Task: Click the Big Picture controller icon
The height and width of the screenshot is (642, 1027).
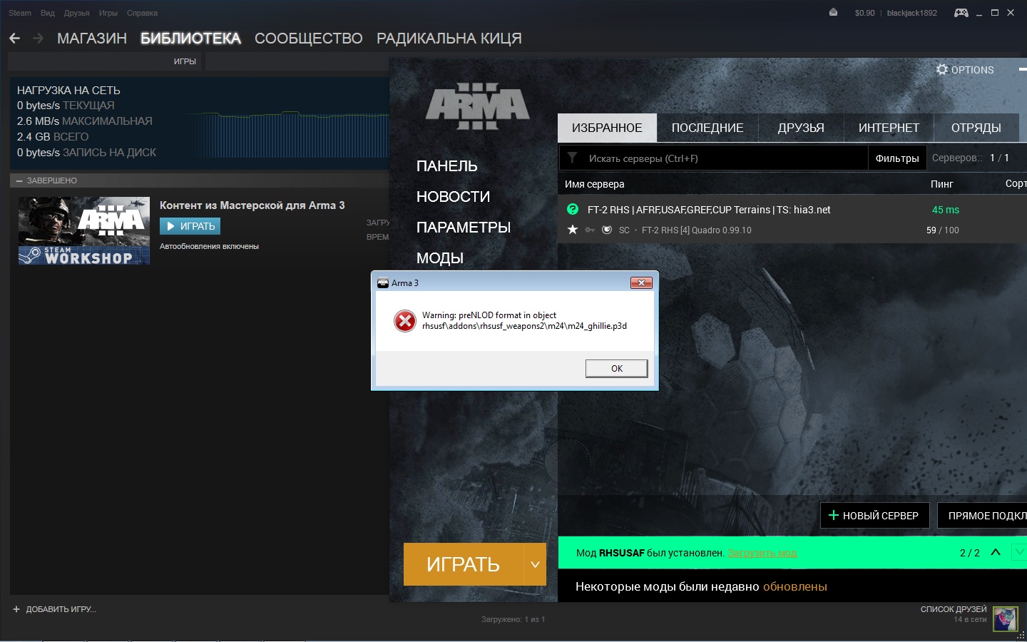Action: coord(961,13)
